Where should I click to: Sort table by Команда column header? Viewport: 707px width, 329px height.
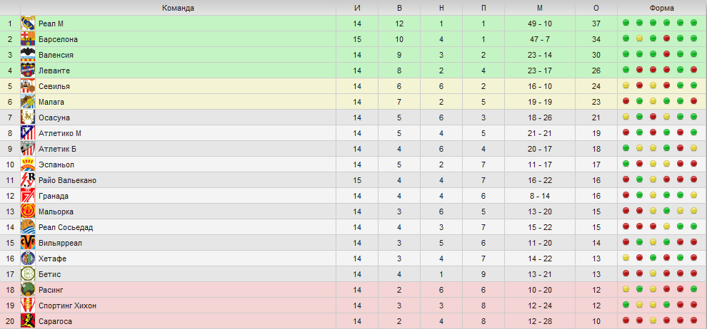tap(178, 8)
